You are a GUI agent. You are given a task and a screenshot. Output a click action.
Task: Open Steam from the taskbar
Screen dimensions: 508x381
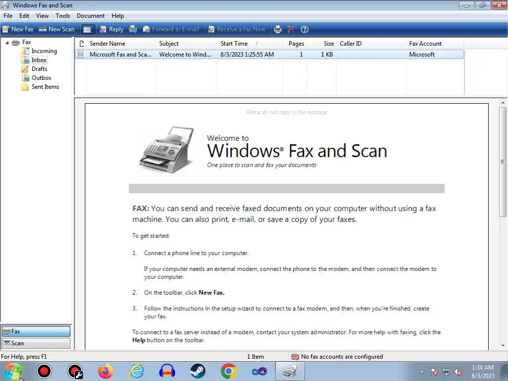[197, 371]
